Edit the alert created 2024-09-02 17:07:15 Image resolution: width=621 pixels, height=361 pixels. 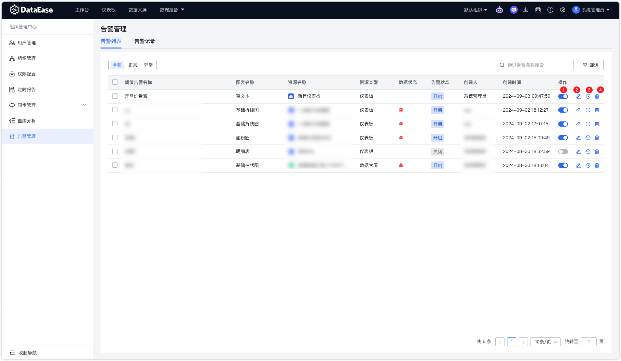click(578, 124)
